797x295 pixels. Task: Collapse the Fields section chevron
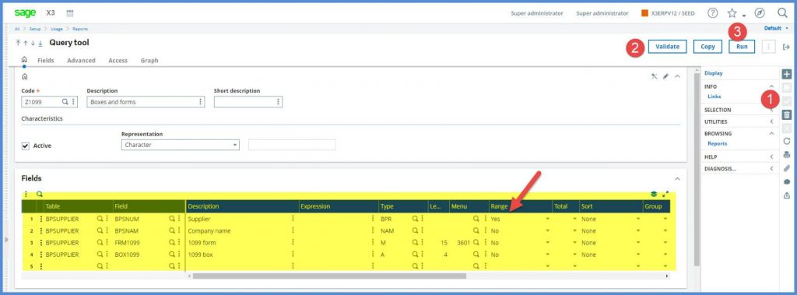pyautogui.click(x=677, y=179)
